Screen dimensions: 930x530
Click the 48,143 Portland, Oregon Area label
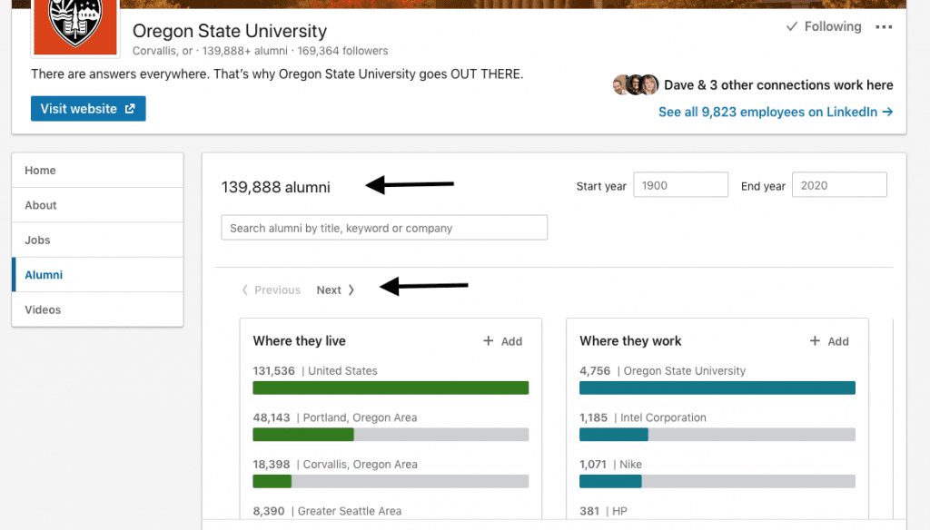[335, 418]
